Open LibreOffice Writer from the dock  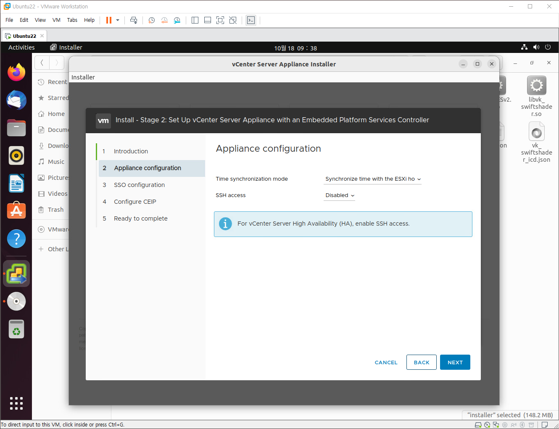coord(16,183)
